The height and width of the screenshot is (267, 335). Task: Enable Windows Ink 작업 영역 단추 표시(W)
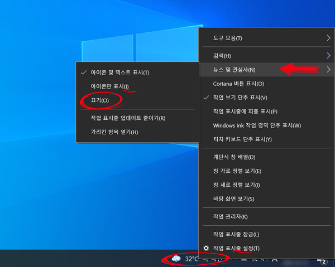tap(267, 125)
